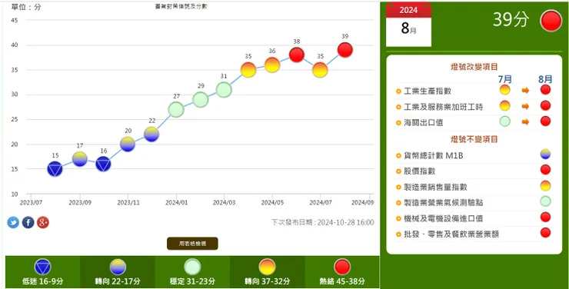569x289 pixels.
Task: Click the 2024 8月 calendar icon
Action: coord(408,25)
